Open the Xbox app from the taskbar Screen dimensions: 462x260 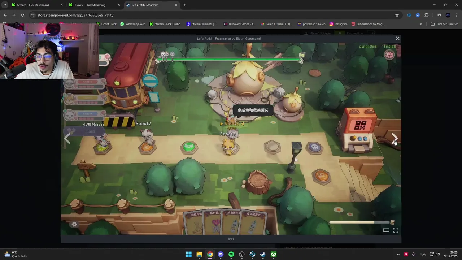pyautogui.click(x=274, y=254)
